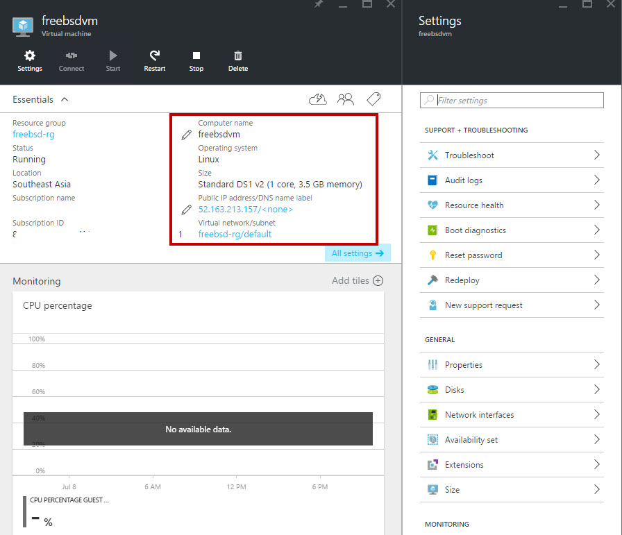The width and height of the screenshot is (622, 535).
Task: Expand the Network interfaces chevron
Action: [596, 414]
